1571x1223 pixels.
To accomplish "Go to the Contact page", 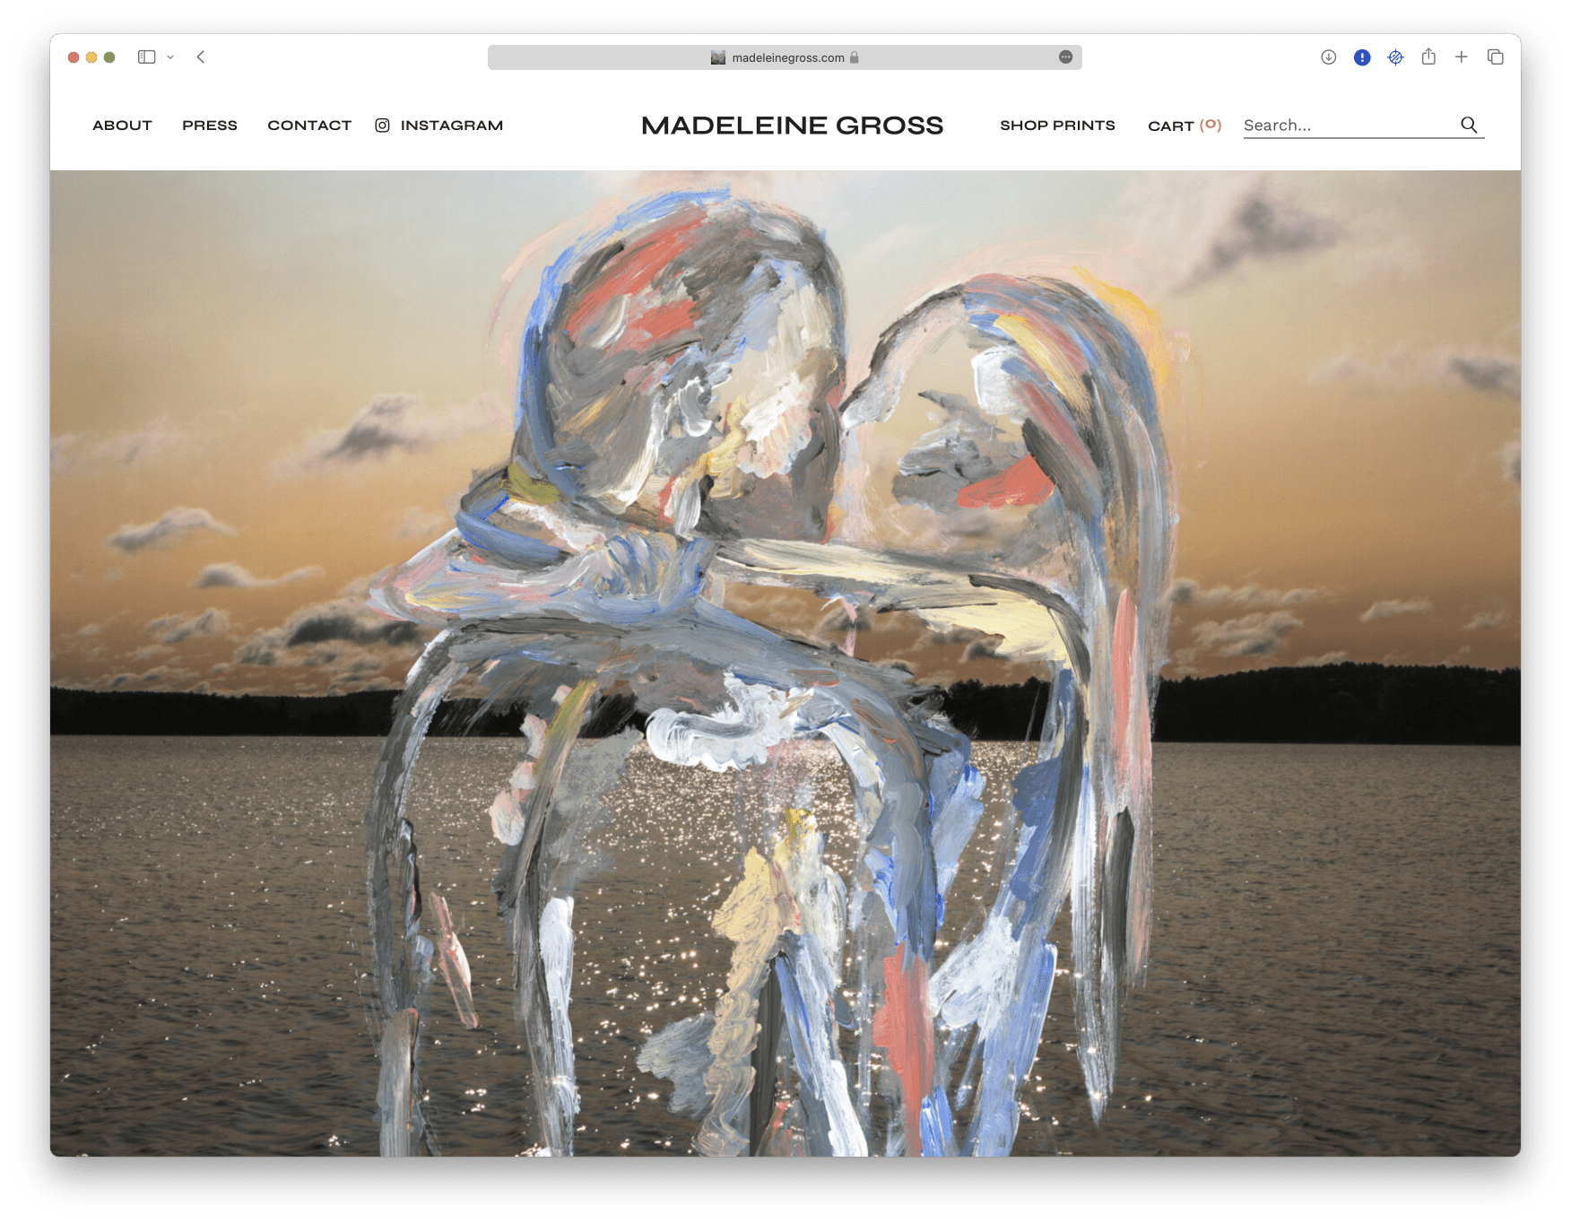I will pos(309,126).
